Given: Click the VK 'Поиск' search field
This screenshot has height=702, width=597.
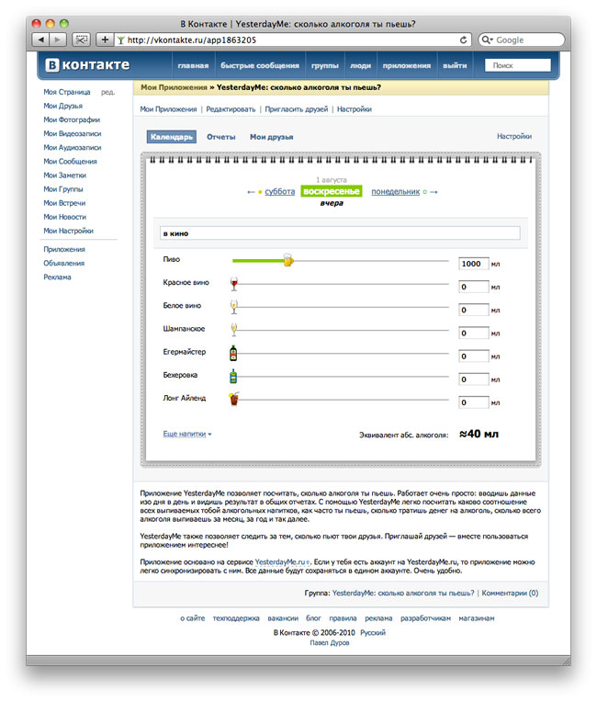Looking at the screenshot, I should click(518, 65).
